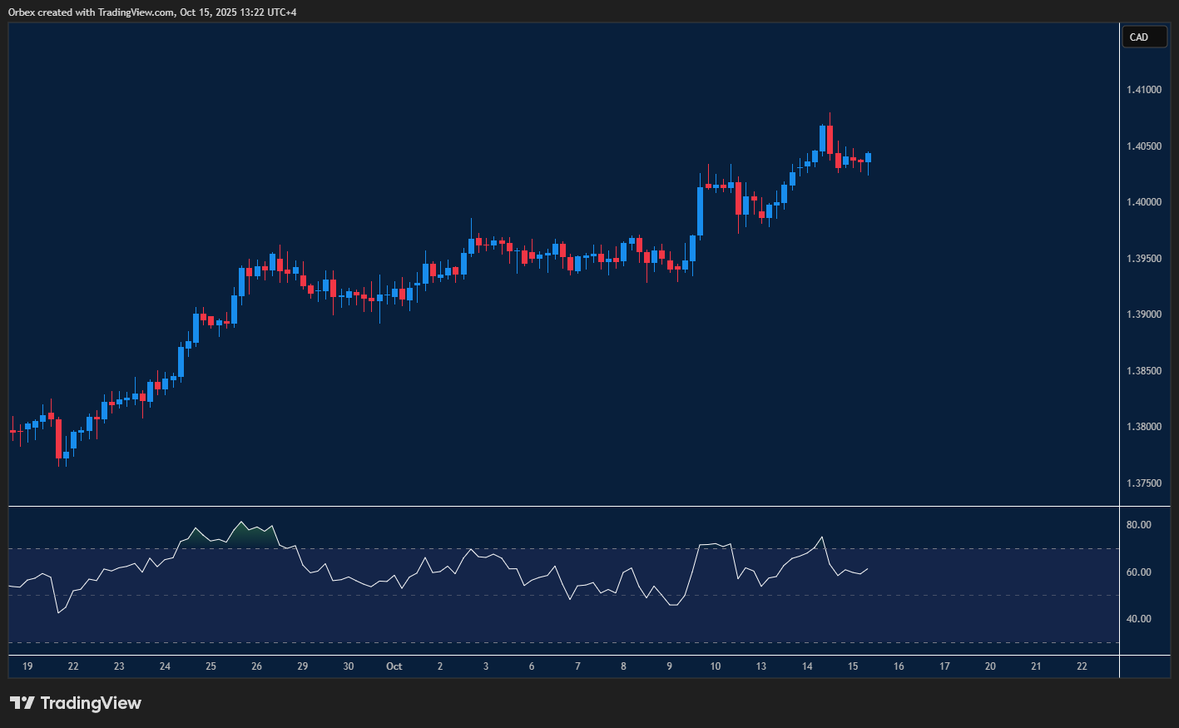Click the TradingView logo icon
The width and height of the screenshot is (1179, 728).
tap(22, 703)
